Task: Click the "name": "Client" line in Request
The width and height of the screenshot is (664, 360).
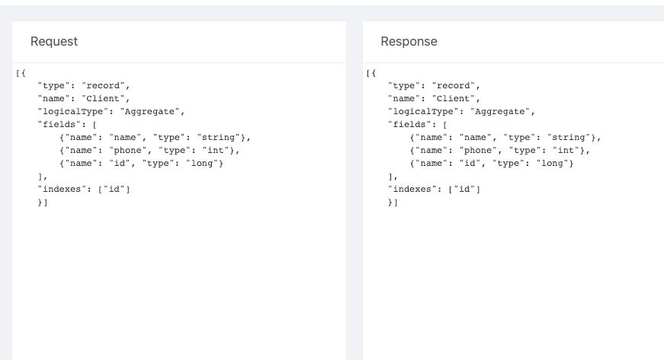Action: point(84,98)
